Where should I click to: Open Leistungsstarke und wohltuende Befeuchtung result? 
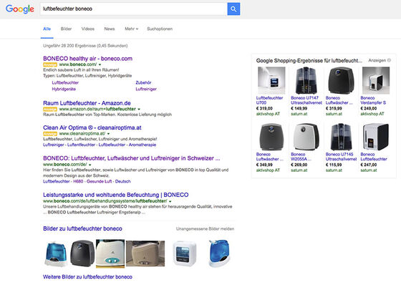click(x=115, y=195)
